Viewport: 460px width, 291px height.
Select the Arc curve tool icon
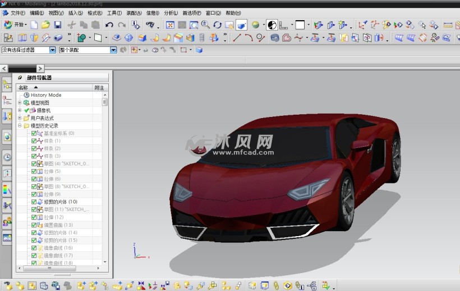tap(249, 37)
